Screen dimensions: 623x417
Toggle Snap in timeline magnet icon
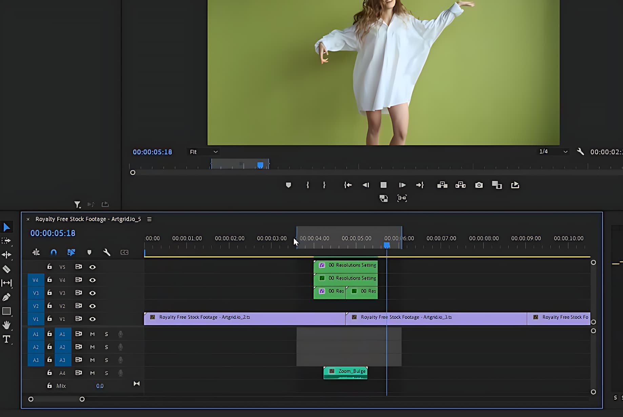[54, 252]
